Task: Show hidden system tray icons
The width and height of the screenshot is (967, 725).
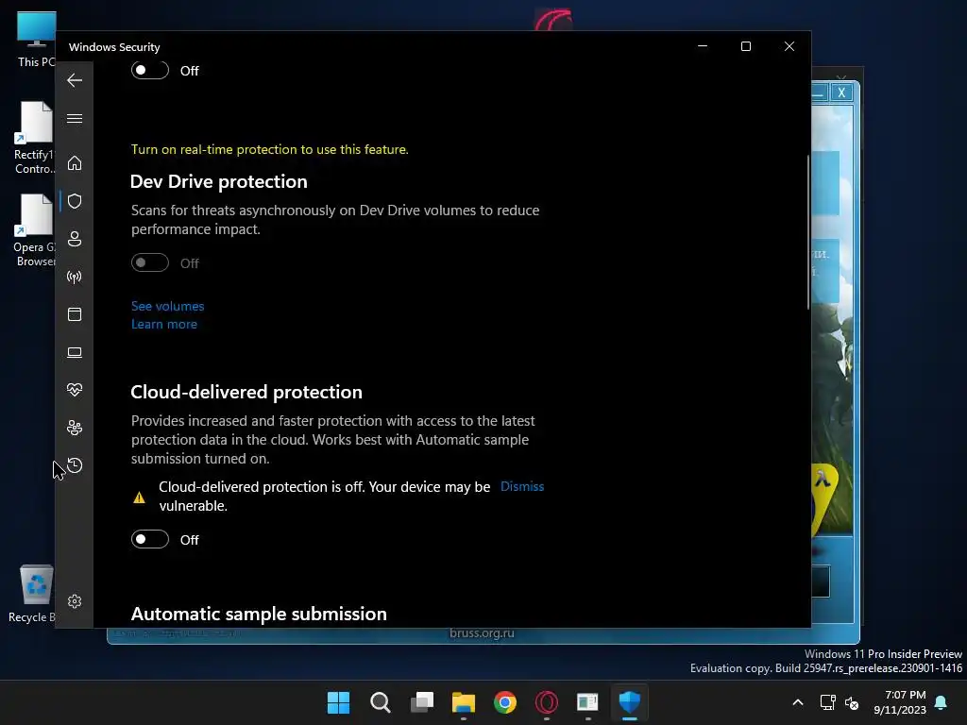Action: [797, 702]
